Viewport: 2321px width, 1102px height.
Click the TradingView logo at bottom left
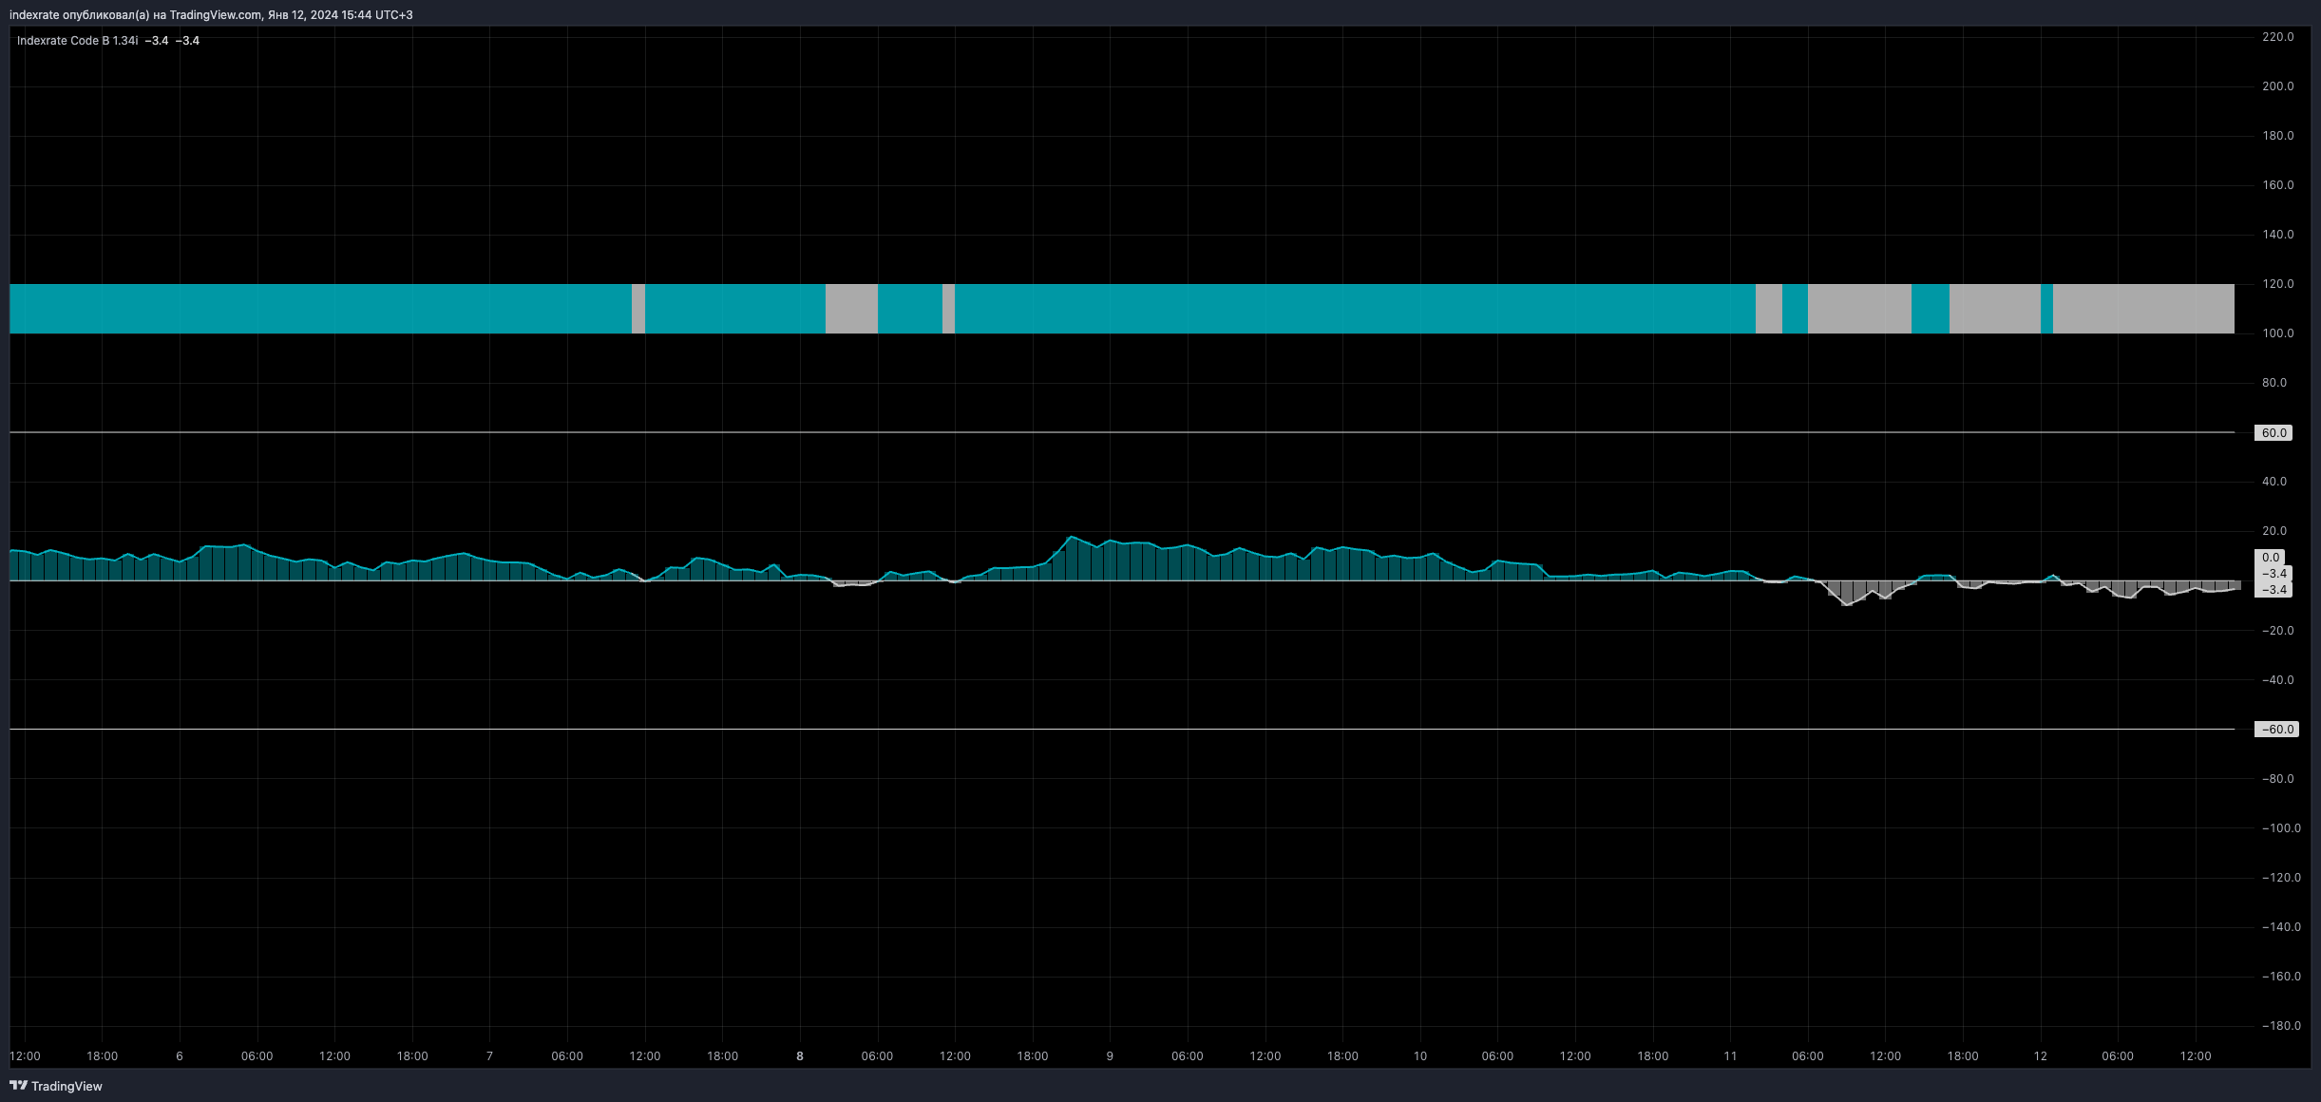point(56,1086)
